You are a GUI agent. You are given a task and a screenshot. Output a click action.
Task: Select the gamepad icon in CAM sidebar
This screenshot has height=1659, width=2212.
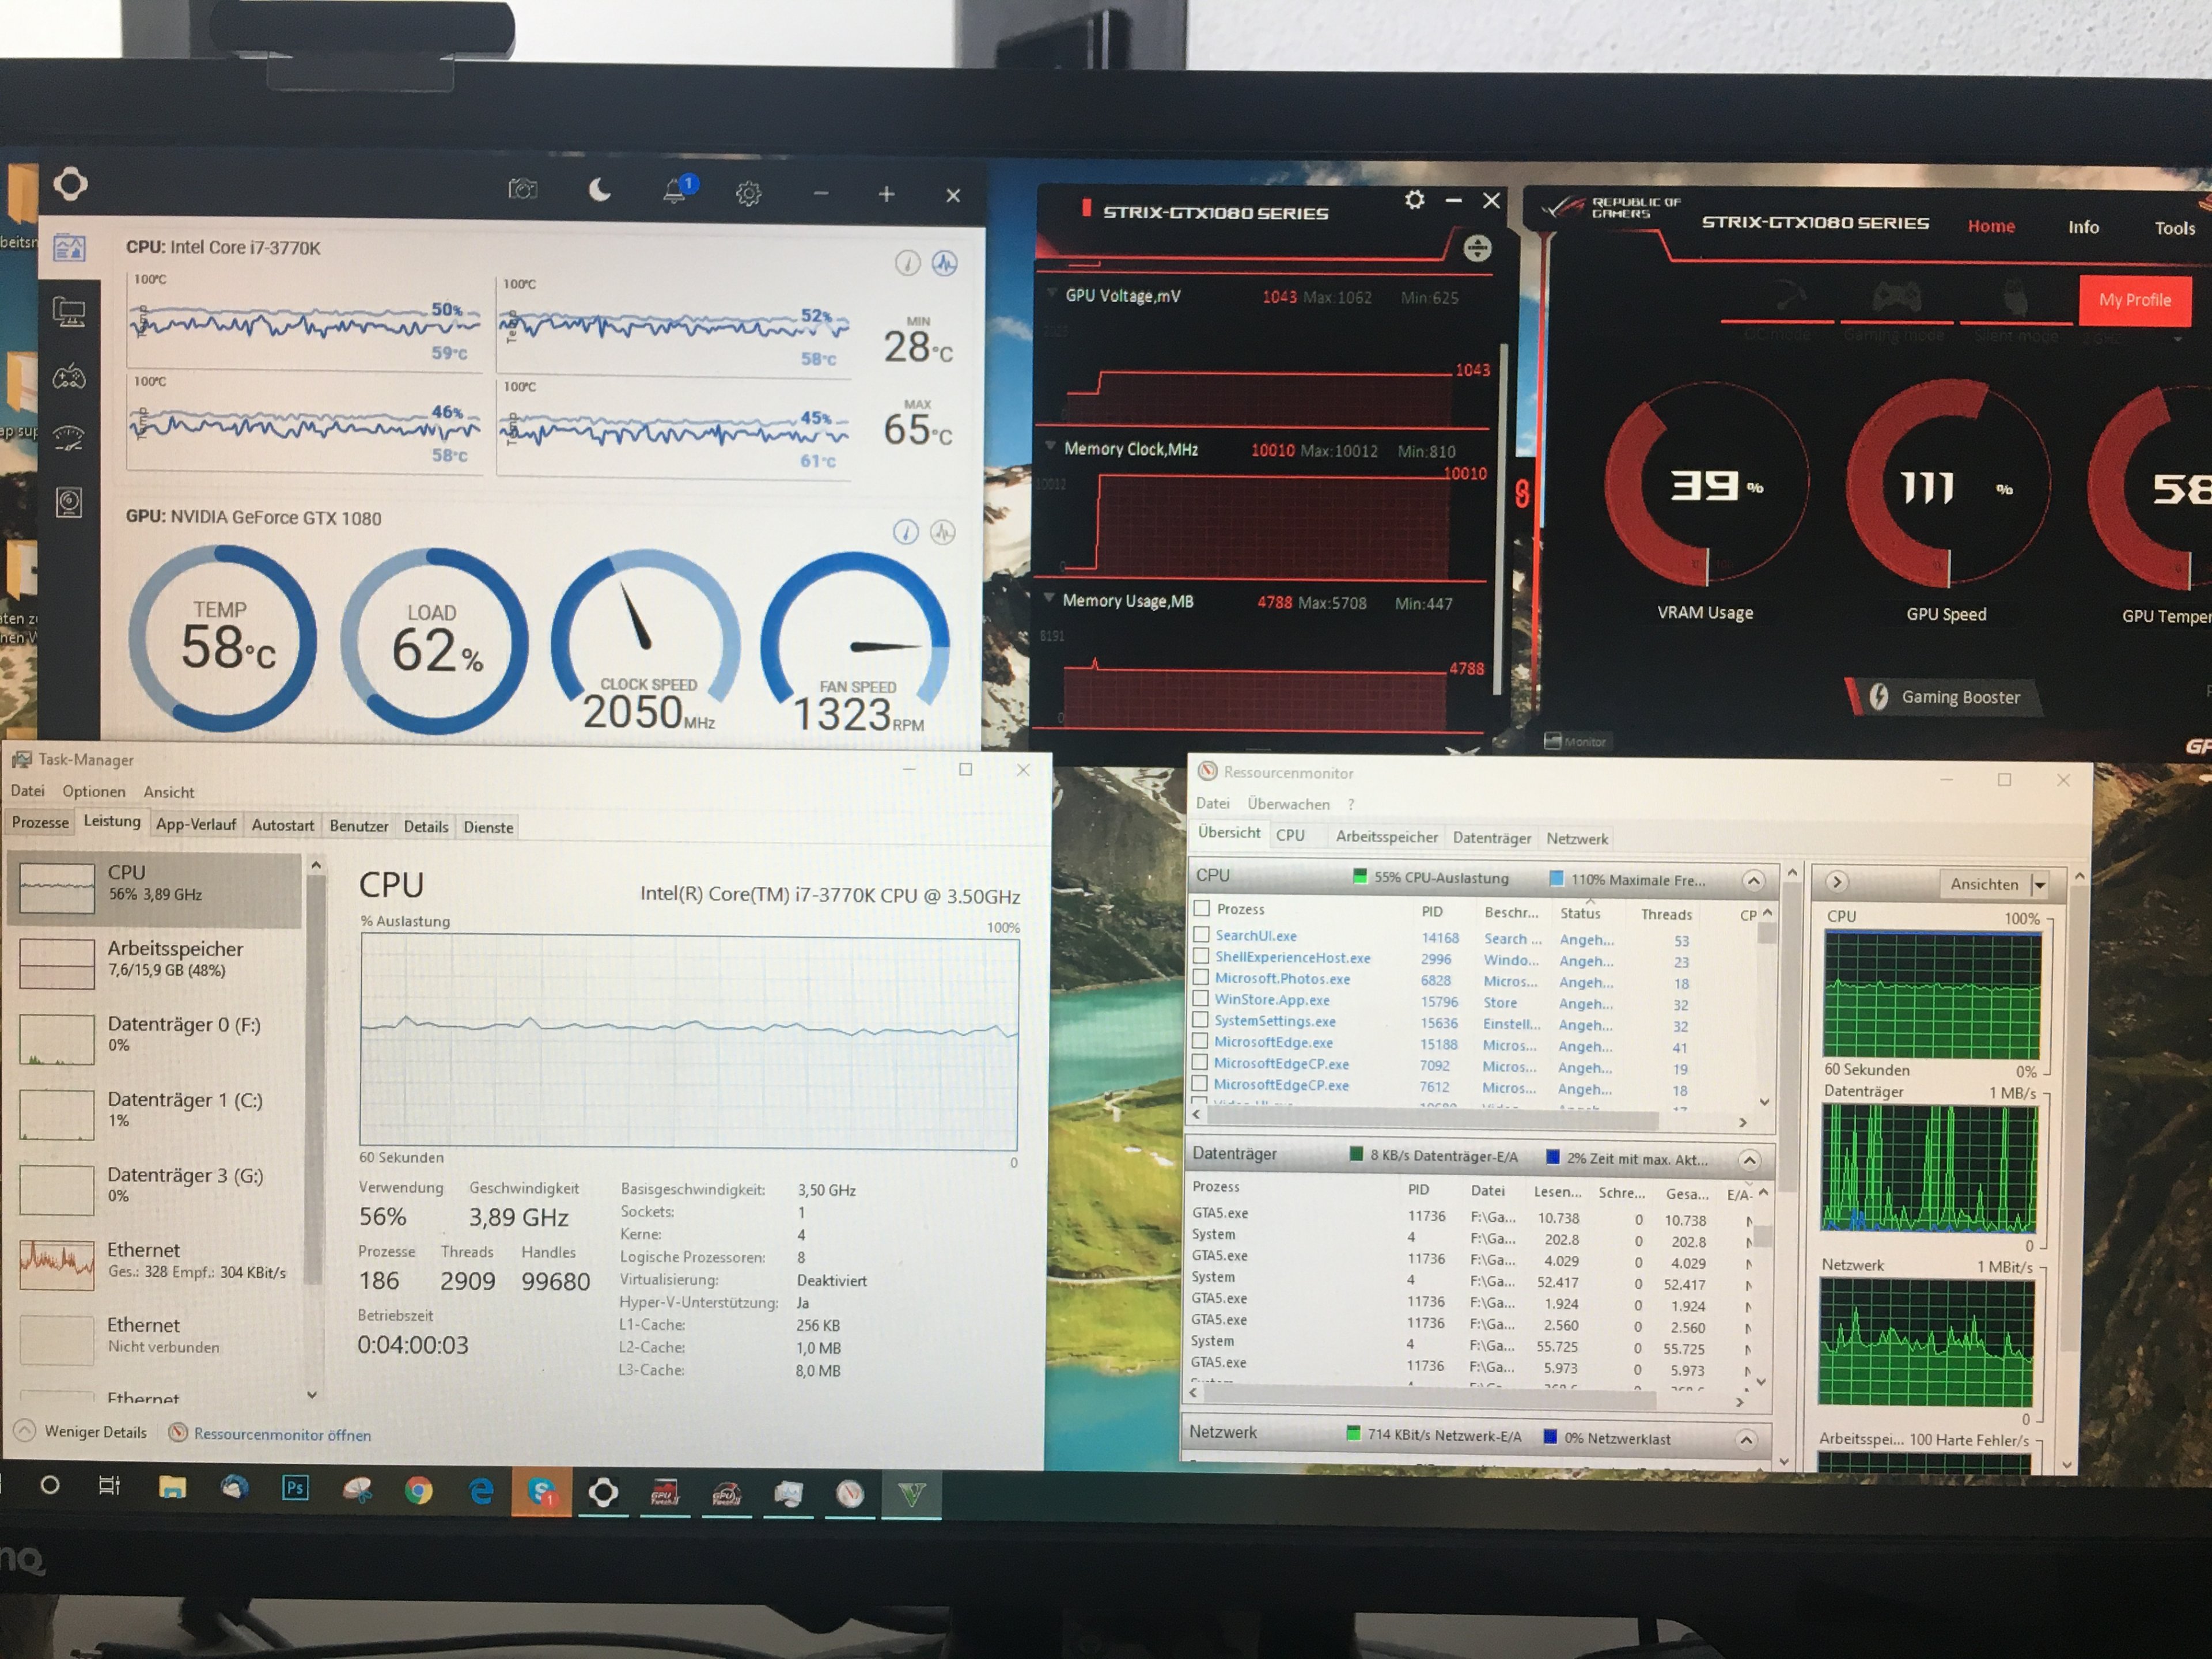(69, 377)
